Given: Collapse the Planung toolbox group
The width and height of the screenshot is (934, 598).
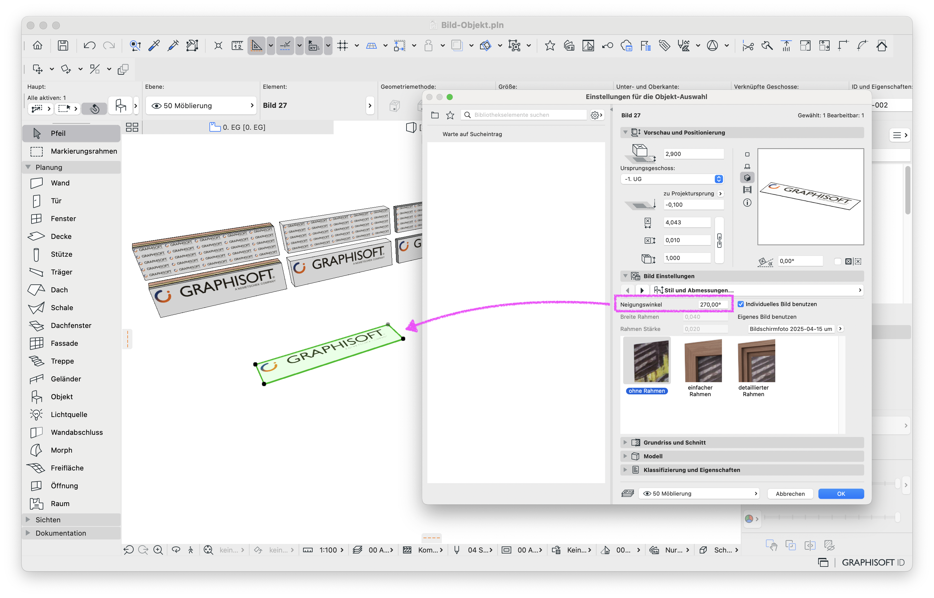Looking at the screenshot, I should [x=28, y=167].
